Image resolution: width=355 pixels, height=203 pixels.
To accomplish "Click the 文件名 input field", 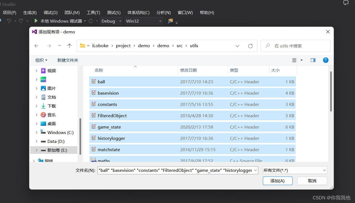I will click(x=177, y=170).
